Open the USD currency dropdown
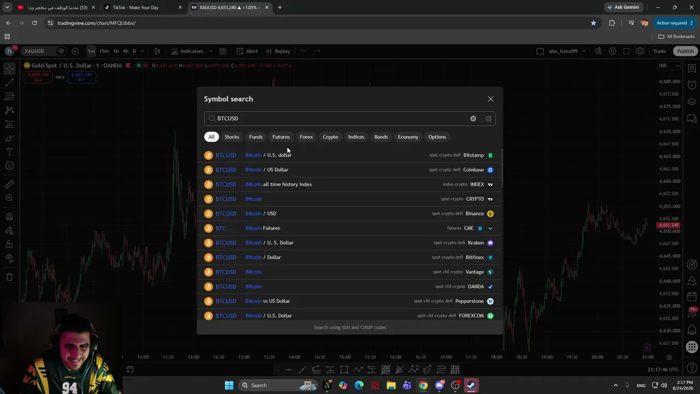The image size is (700, 394). 669,66
